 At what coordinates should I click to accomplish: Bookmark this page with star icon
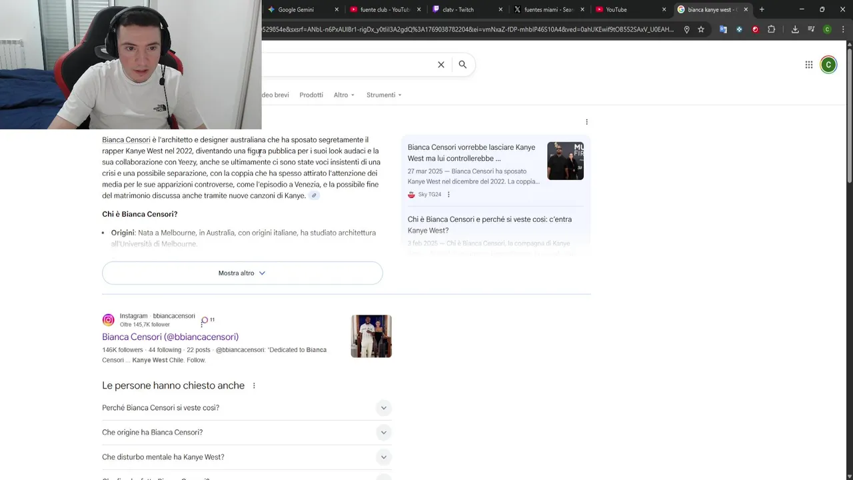[x=701, y=29]
